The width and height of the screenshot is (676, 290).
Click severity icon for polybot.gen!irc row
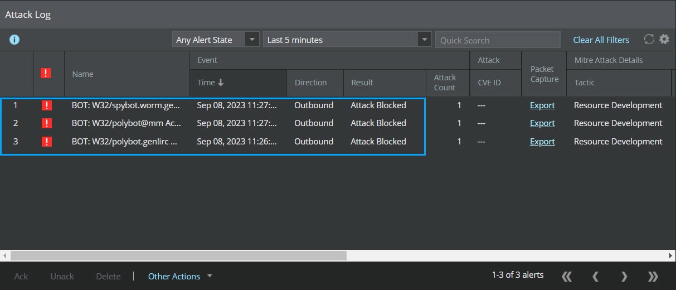point(46,142)
